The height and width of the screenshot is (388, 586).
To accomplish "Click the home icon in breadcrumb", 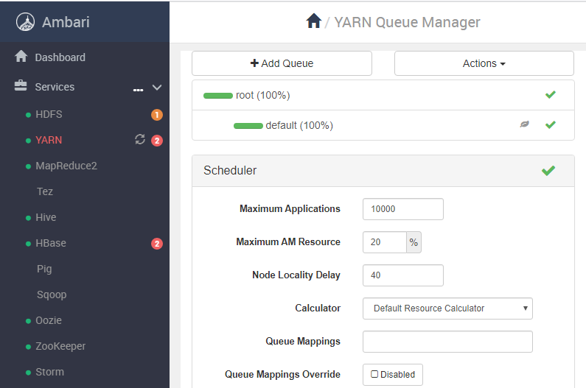I will pos(313,21).
